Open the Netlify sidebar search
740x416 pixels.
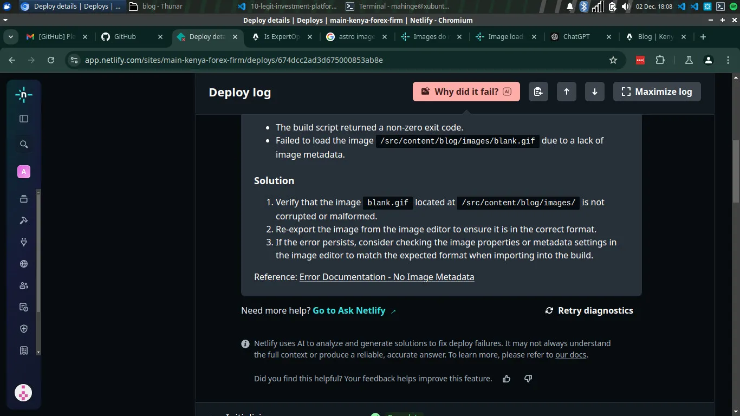23,144
